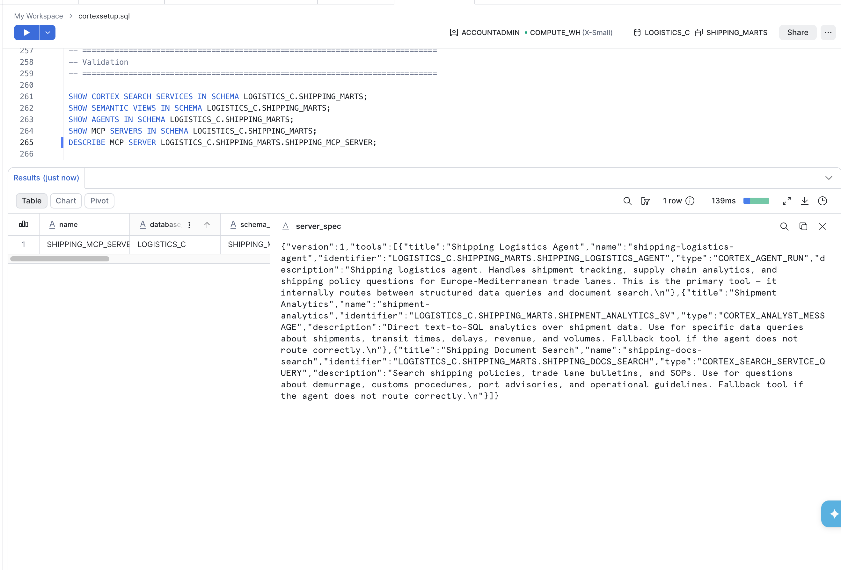The width and height of the screenshot is (841, 570).
Task: Click the cortexsetup.sql file name
Action: [104, 16]
